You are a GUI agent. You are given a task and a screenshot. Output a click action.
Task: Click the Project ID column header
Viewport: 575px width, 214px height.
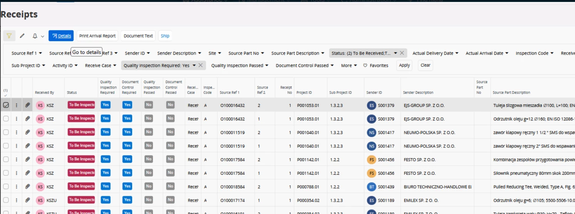(x=304, y=92)
